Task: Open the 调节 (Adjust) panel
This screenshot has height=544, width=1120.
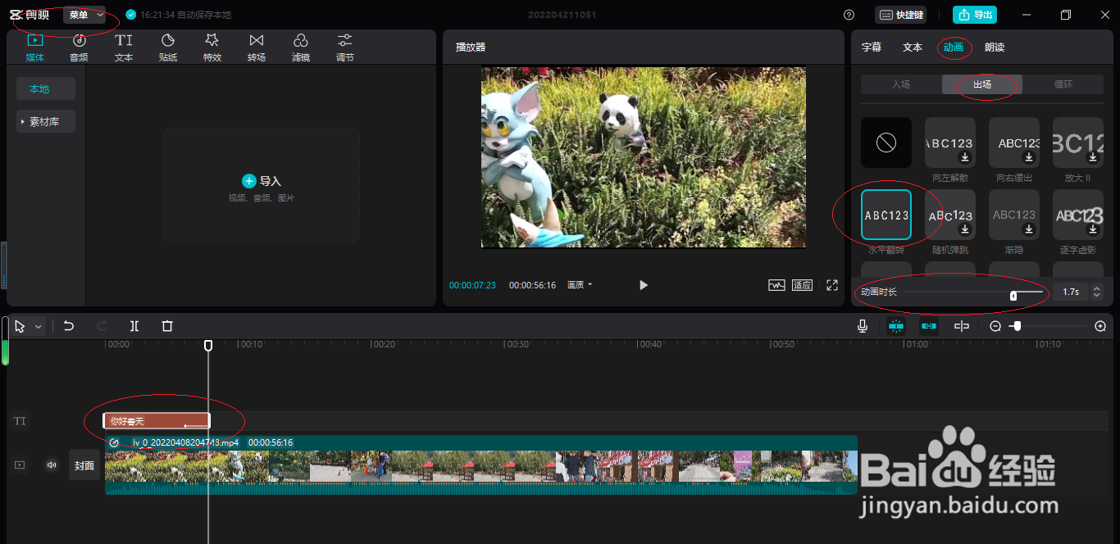Action: point(345,48)
